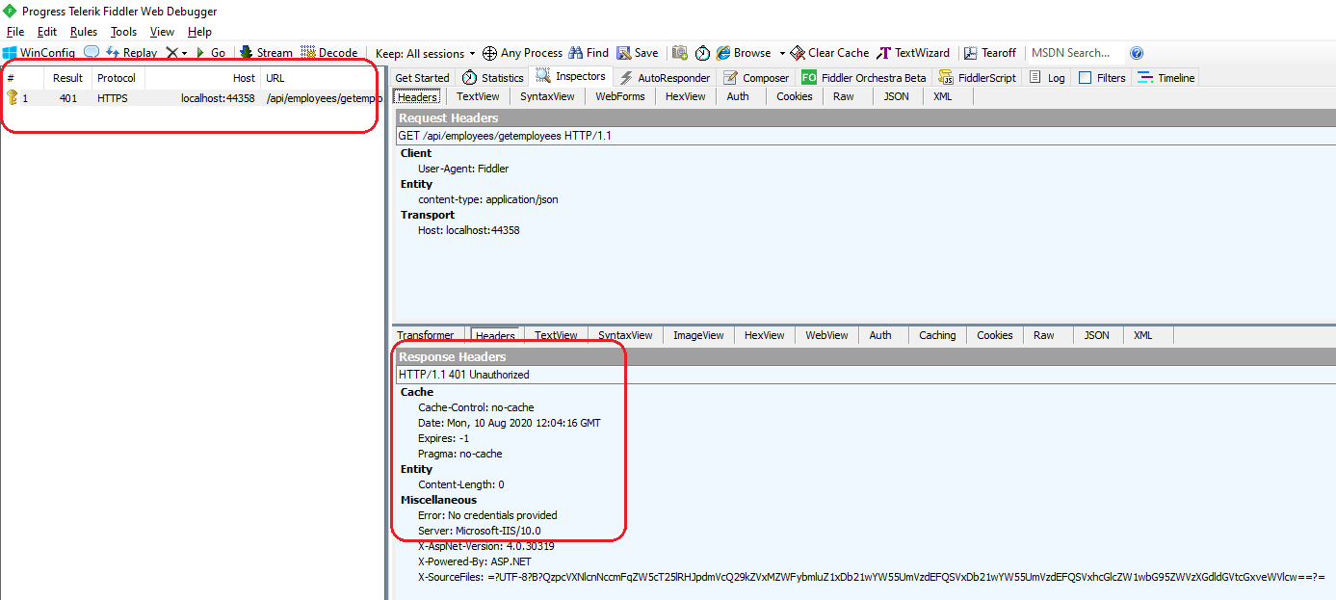Click 'content-type: application/json' header
Screen dimensions: 1336x600
tap(487, 199)
